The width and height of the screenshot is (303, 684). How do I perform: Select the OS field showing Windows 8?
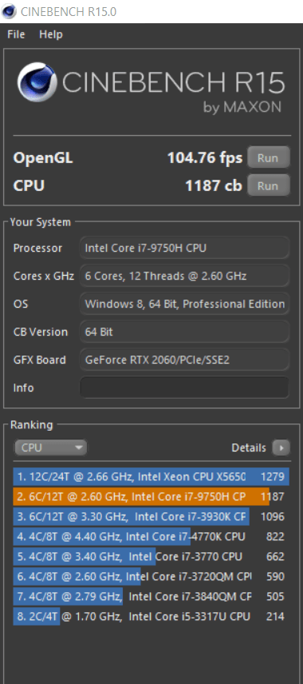184,304
